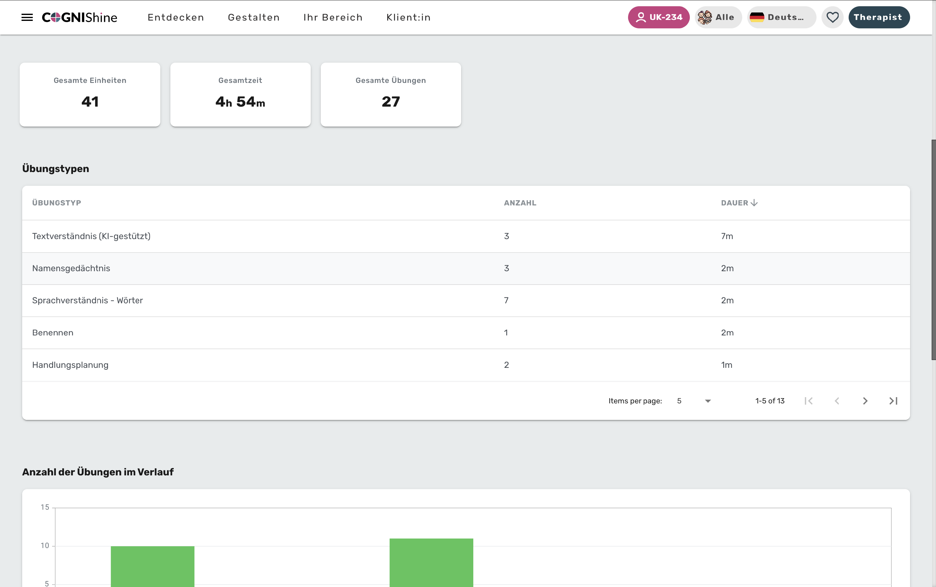
Task: Jump to last page of table
Action: point(893,401)
